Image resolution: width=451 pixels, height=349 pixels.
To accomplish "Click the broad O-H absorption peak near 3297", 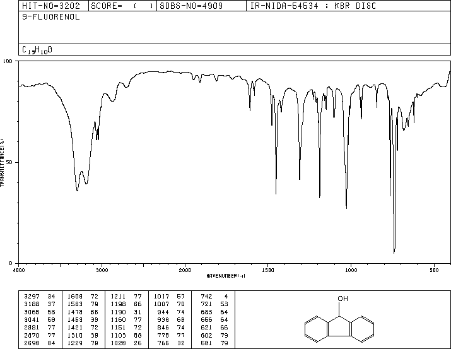I will tap(77, 190).
